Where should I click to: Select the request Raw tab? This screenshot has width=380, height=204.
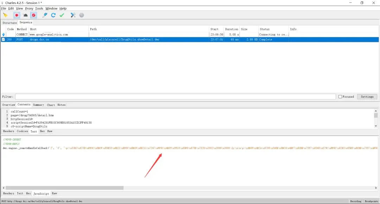click(x=50, y=131)
